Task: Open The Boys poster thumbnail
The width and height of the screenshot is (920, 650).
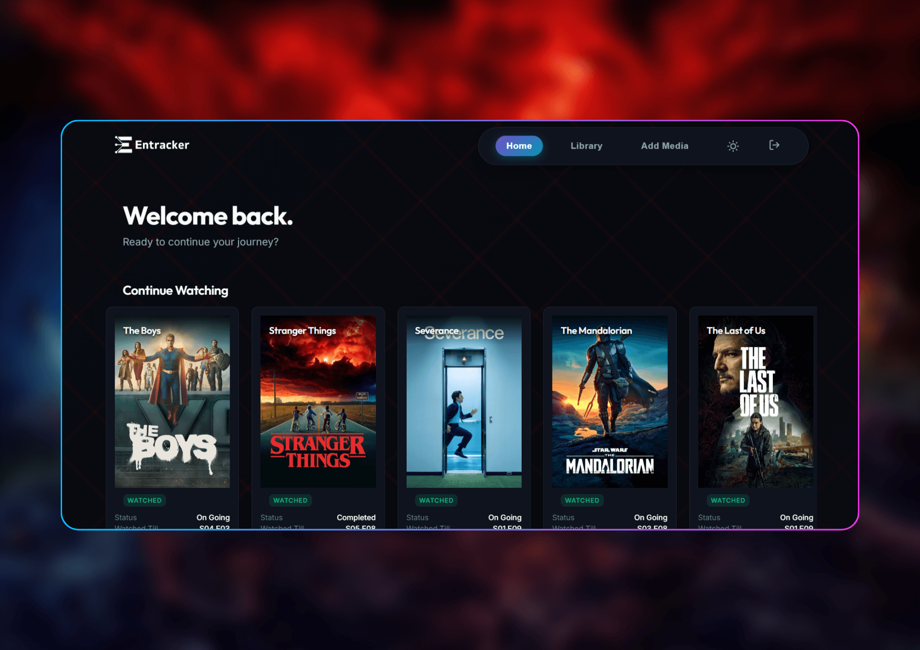Action: click(x=172, y=401)
